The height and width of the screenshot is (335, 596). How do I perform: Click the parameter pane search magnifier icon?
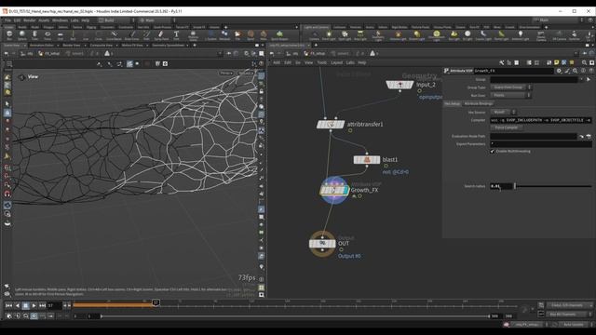coord(576,71)
